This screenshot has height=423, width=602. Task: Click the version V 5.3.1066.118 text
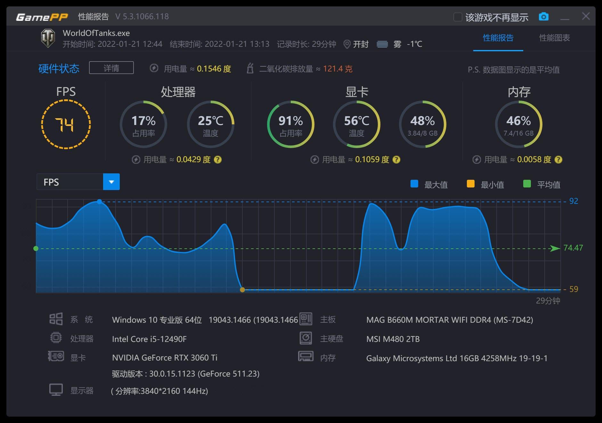click(142, 17)
